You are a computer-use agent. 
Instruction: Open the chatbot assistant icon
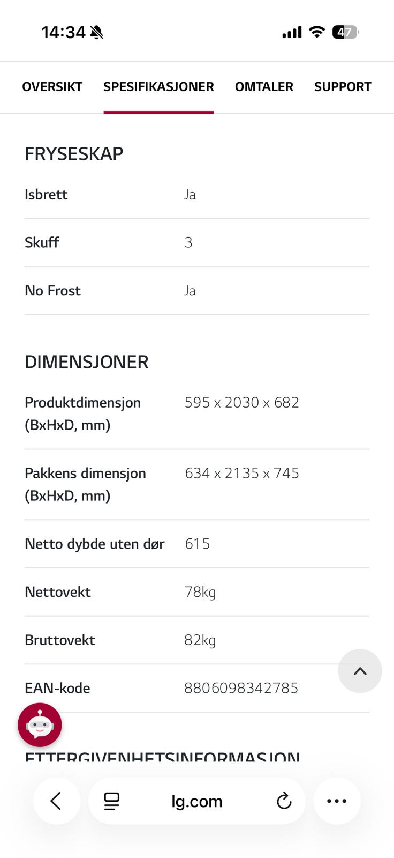click(40, 724)
